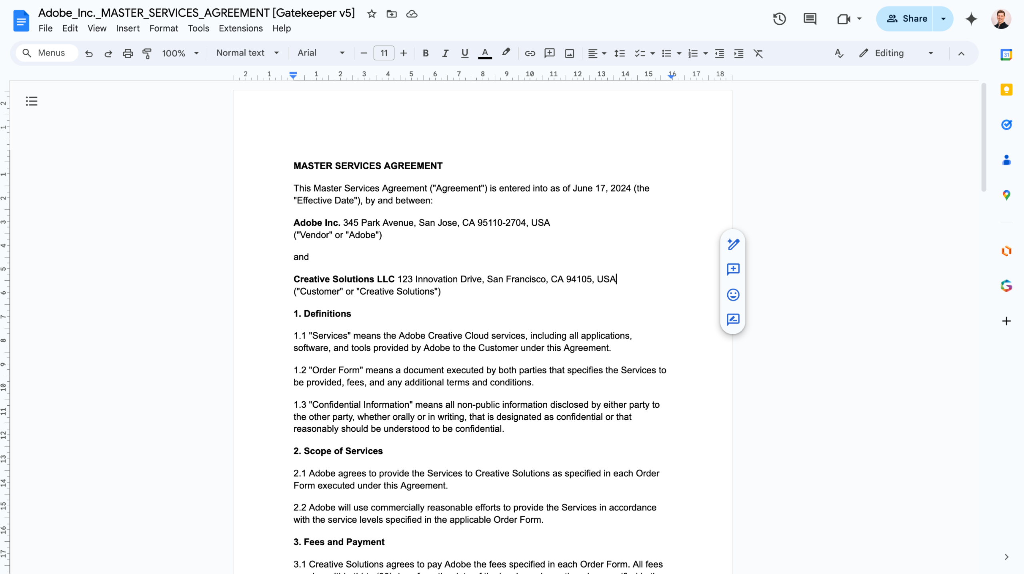Open version history clock icon
The height and width of the screenshot is (574, 1024).
click(x=779, y=19)
